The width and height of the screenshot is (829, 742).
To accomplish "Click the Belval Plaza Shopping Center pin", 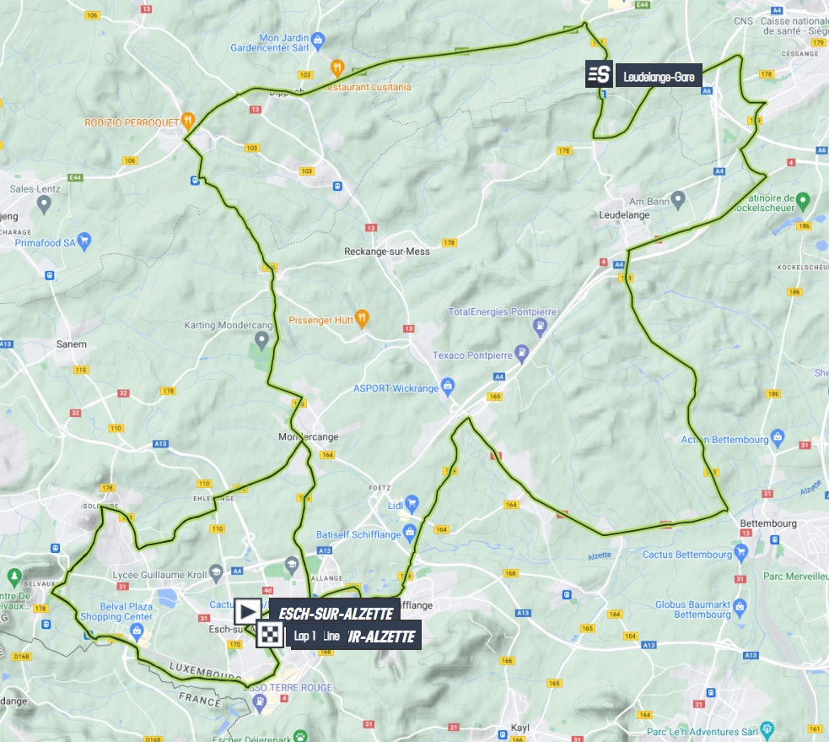I will point(137,632).
